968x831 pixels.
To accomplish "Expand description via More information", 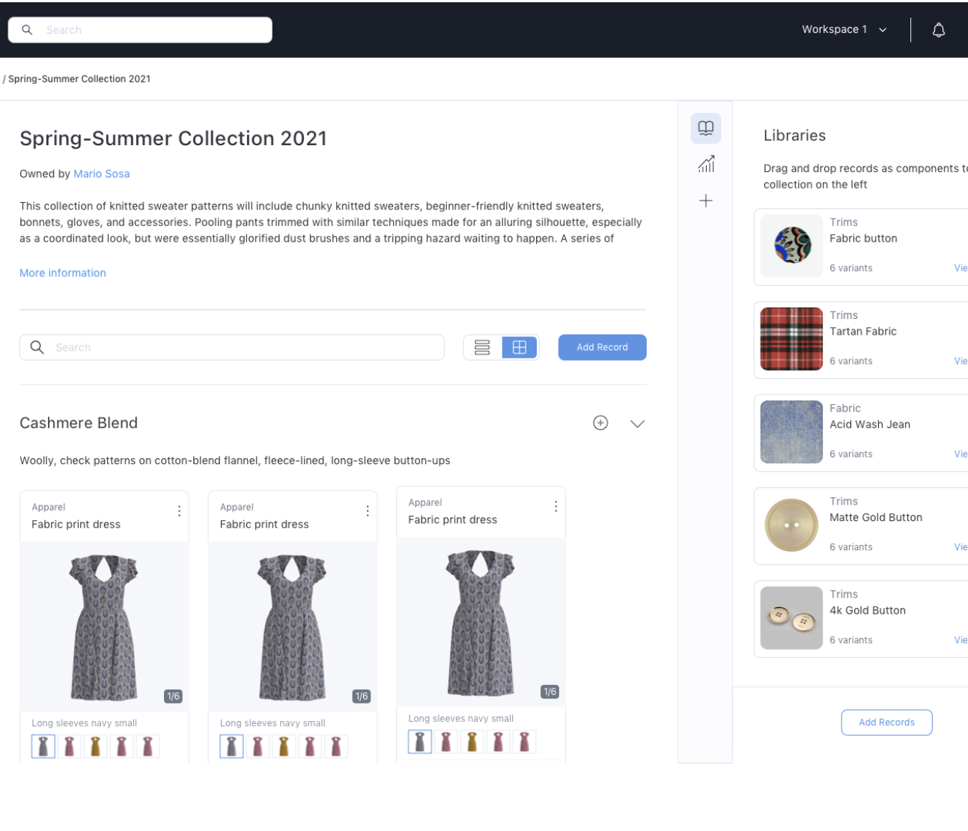I will pyautogui.click(x=63, y=273).
